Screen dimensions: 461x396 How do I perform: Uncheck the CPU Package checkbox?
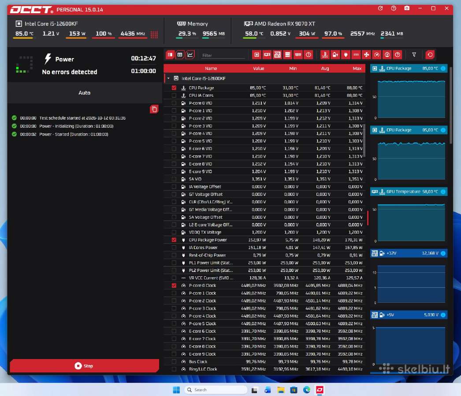tap(174, 88)
